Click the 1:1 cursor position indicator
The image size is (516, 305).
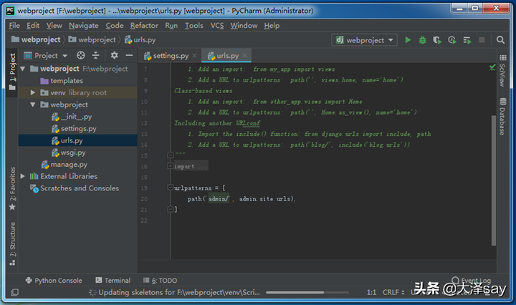click(371, 292)
